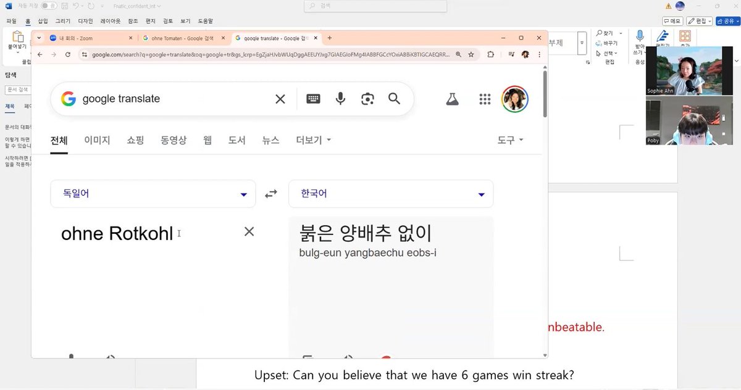Bookmark this page with the star icon
The height and width of the screenshot is (390, 741).
point(471,54)
